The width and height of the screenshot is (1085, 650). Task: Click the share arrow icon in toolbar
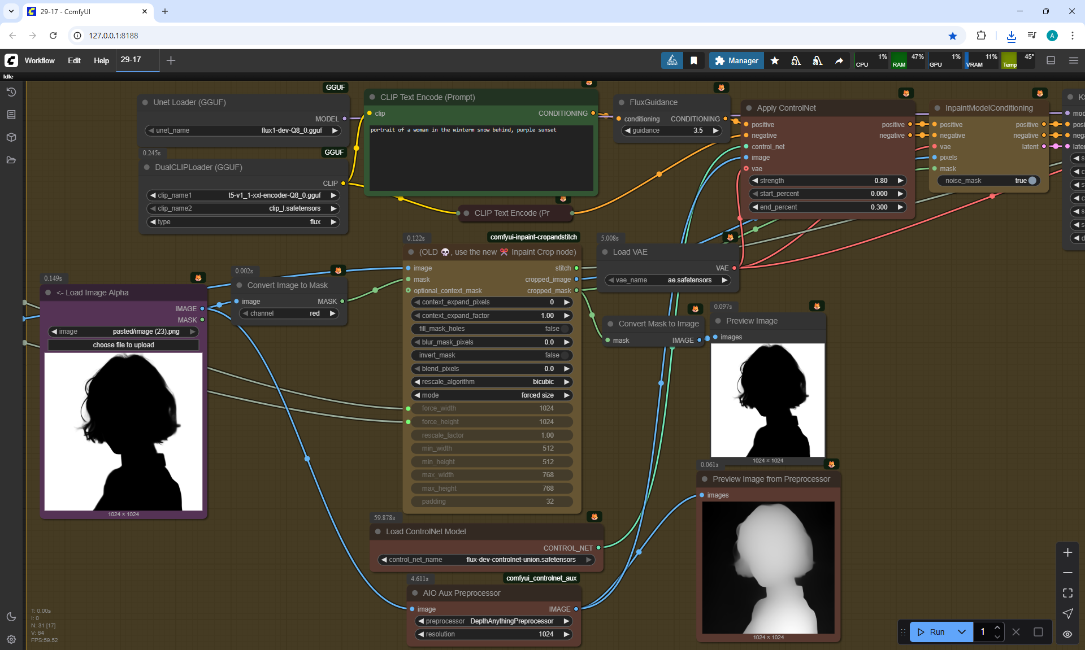839,60
